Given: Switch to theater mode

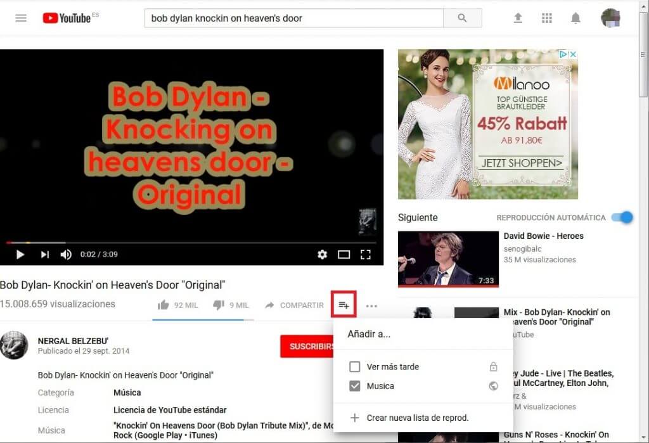Looking at the screenshot, I should (x=344, y=254).
